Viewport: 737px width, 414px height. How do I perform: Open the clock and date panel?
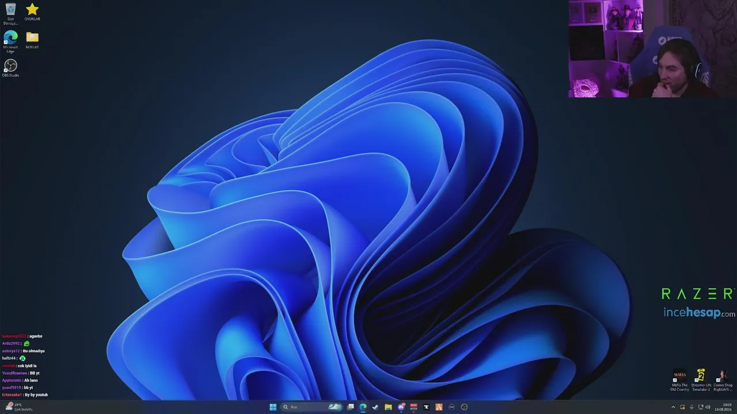point(723,407)
